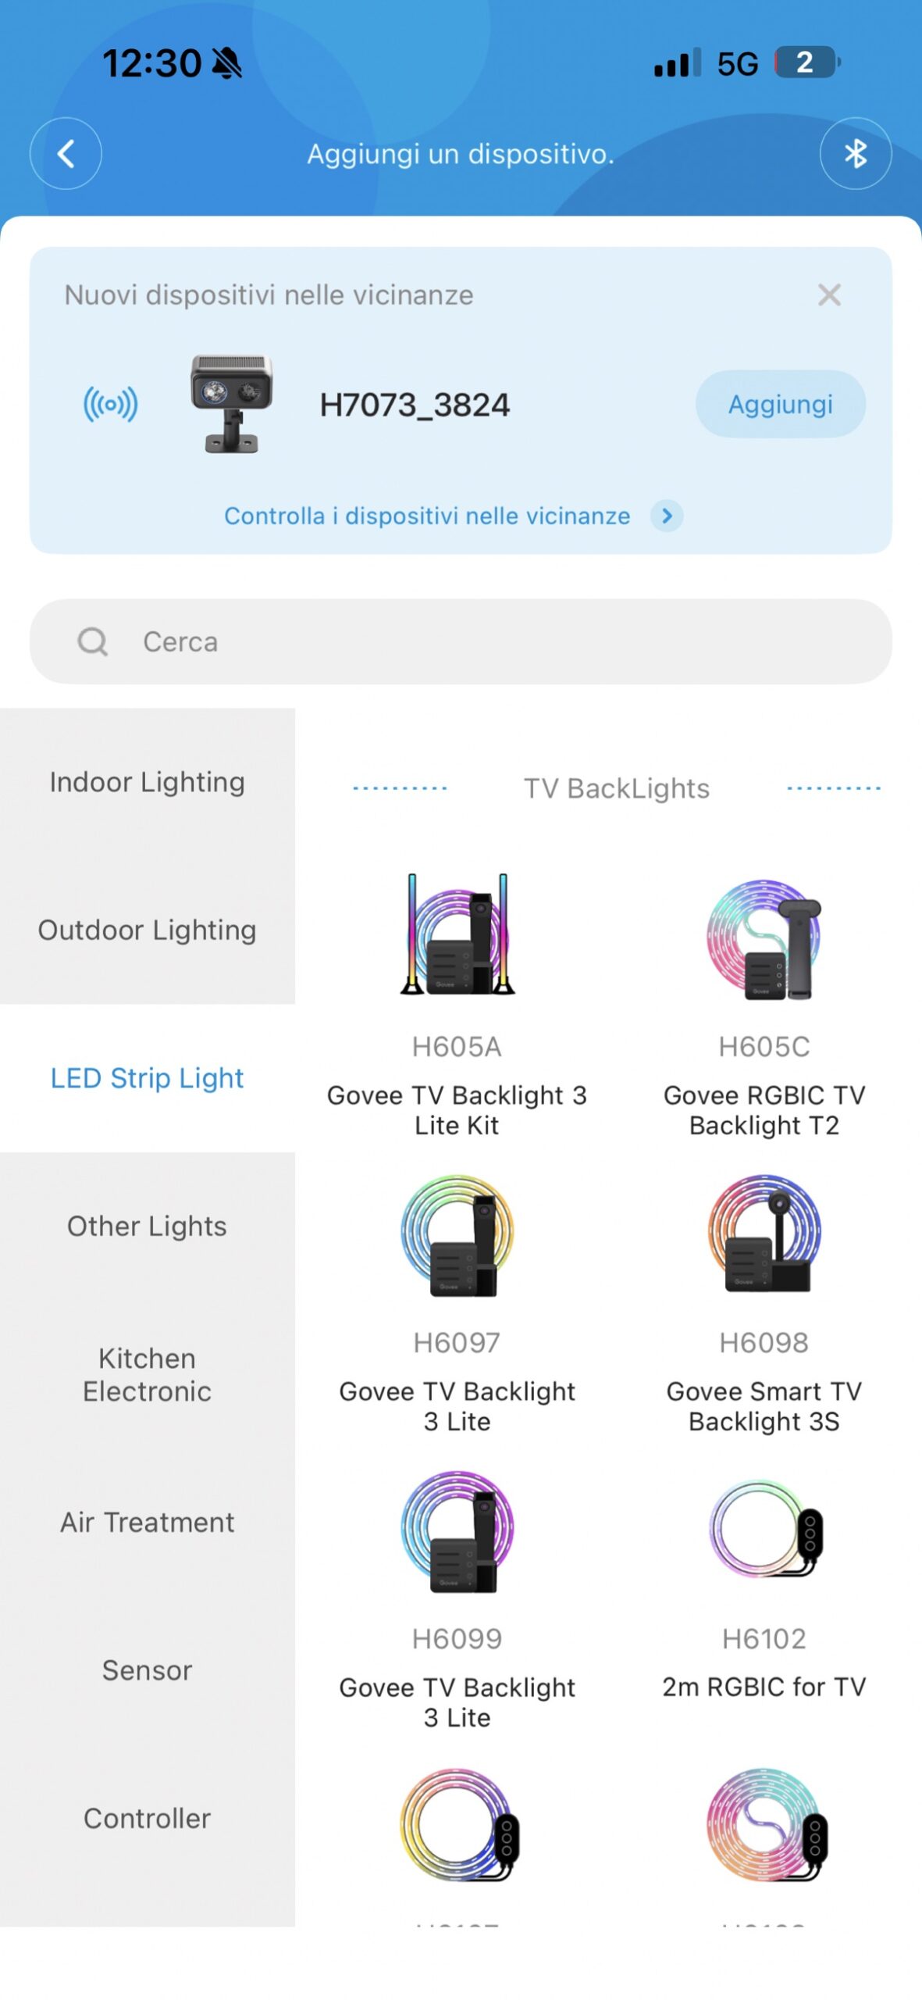Switch to Other Lights category
Screen dimensions: 922x2000
coord(147,1226)
